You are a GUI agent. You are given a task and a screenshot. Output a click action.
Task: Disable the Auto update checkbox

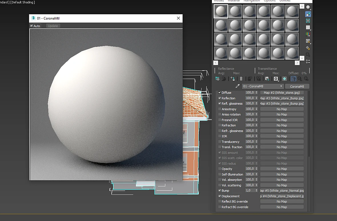pyautogui.click(x=32, y=26)
